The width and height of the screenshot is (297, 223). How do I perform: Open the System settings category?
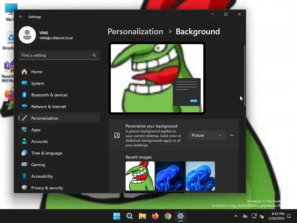[59, 83]
